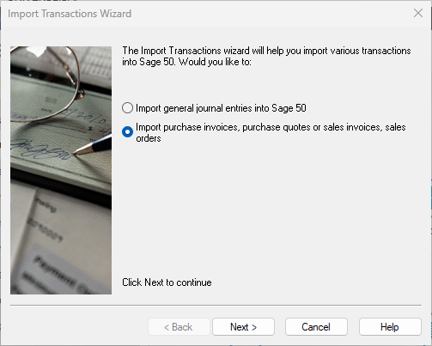Close the wizard with the X button
This screenshot has width=432, height=346.
tap(418, 13)
